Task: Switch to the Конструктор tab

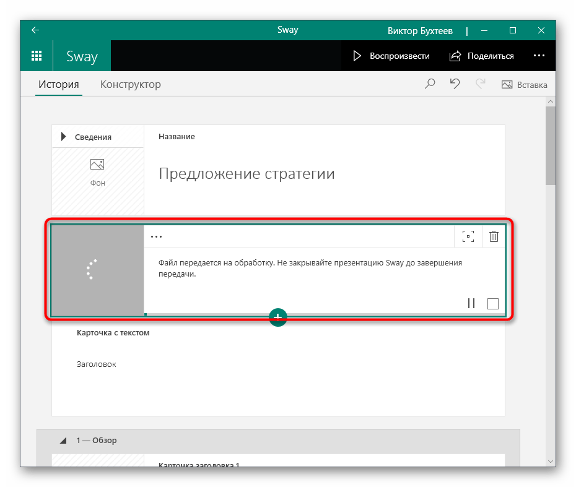Action: point(130,85)
